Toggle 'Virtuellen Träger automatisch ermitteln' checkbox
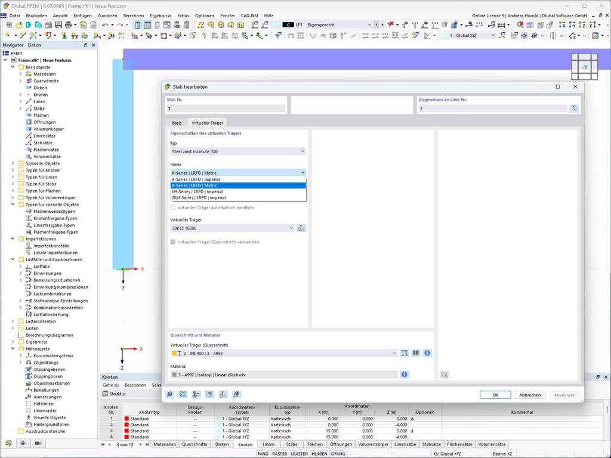The height and width of the screenshot is (458, 611). coord(173,208)
